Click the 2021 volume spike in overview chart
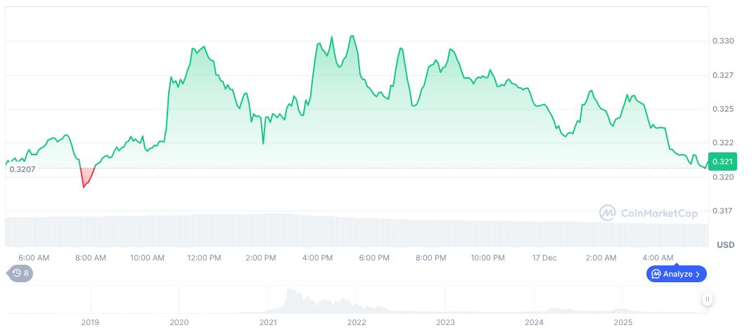754x330 pixels. click(x=288, y=298)
